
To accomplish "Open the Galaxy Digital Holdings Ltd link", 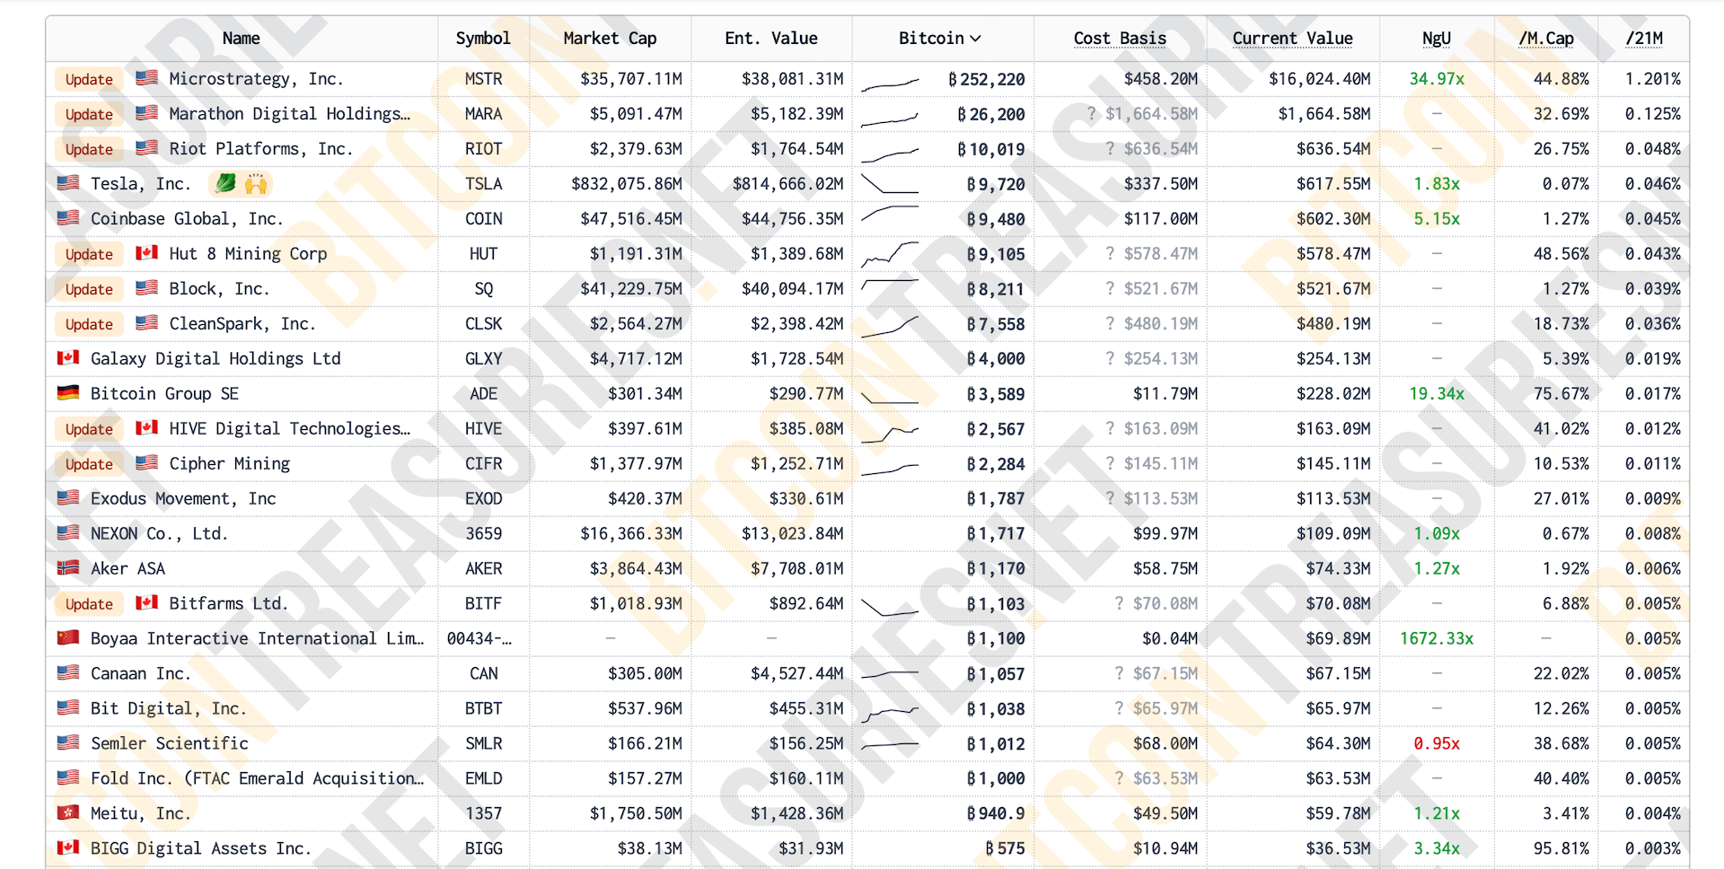I will click(215, 359).
